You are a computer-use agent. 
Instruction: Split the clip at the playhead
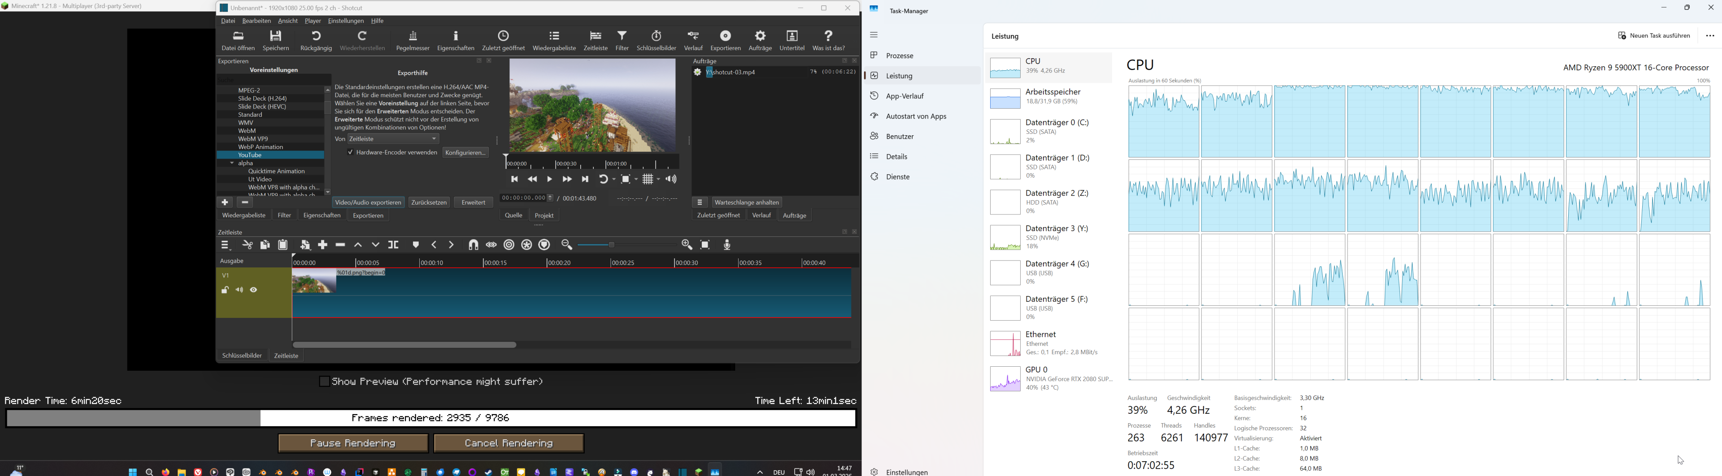(394, 245)
